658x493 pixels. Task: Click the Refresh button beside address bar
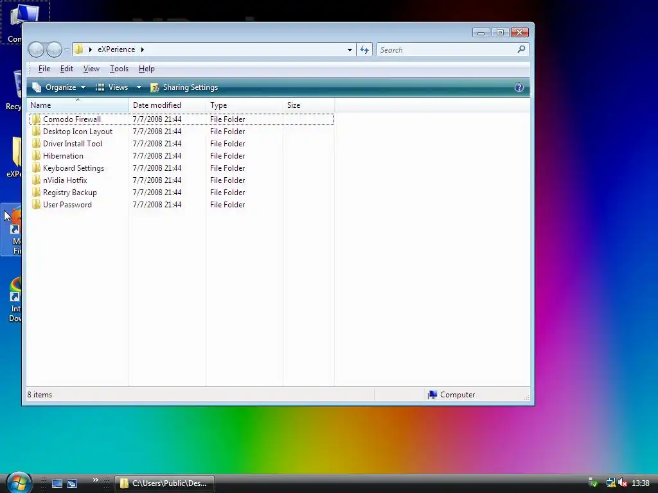(364, 49)
